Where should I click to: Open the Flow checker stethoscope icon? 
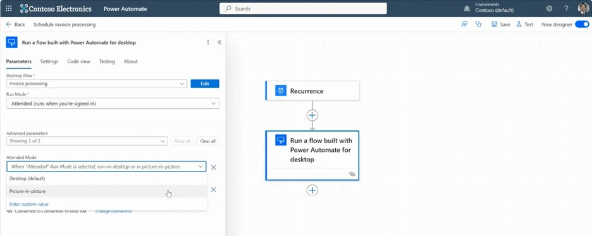click(x=479, y=24)
